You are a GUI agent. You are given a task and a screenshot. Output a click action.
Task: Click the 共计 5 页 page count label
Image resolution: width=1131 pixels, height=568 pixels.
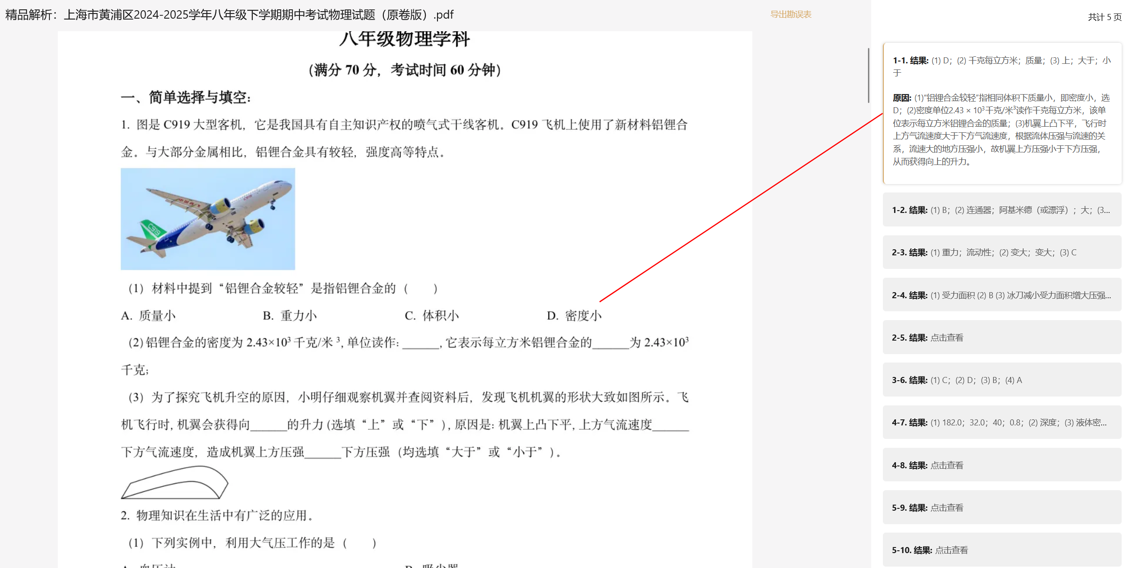[x=1104, y=17]
